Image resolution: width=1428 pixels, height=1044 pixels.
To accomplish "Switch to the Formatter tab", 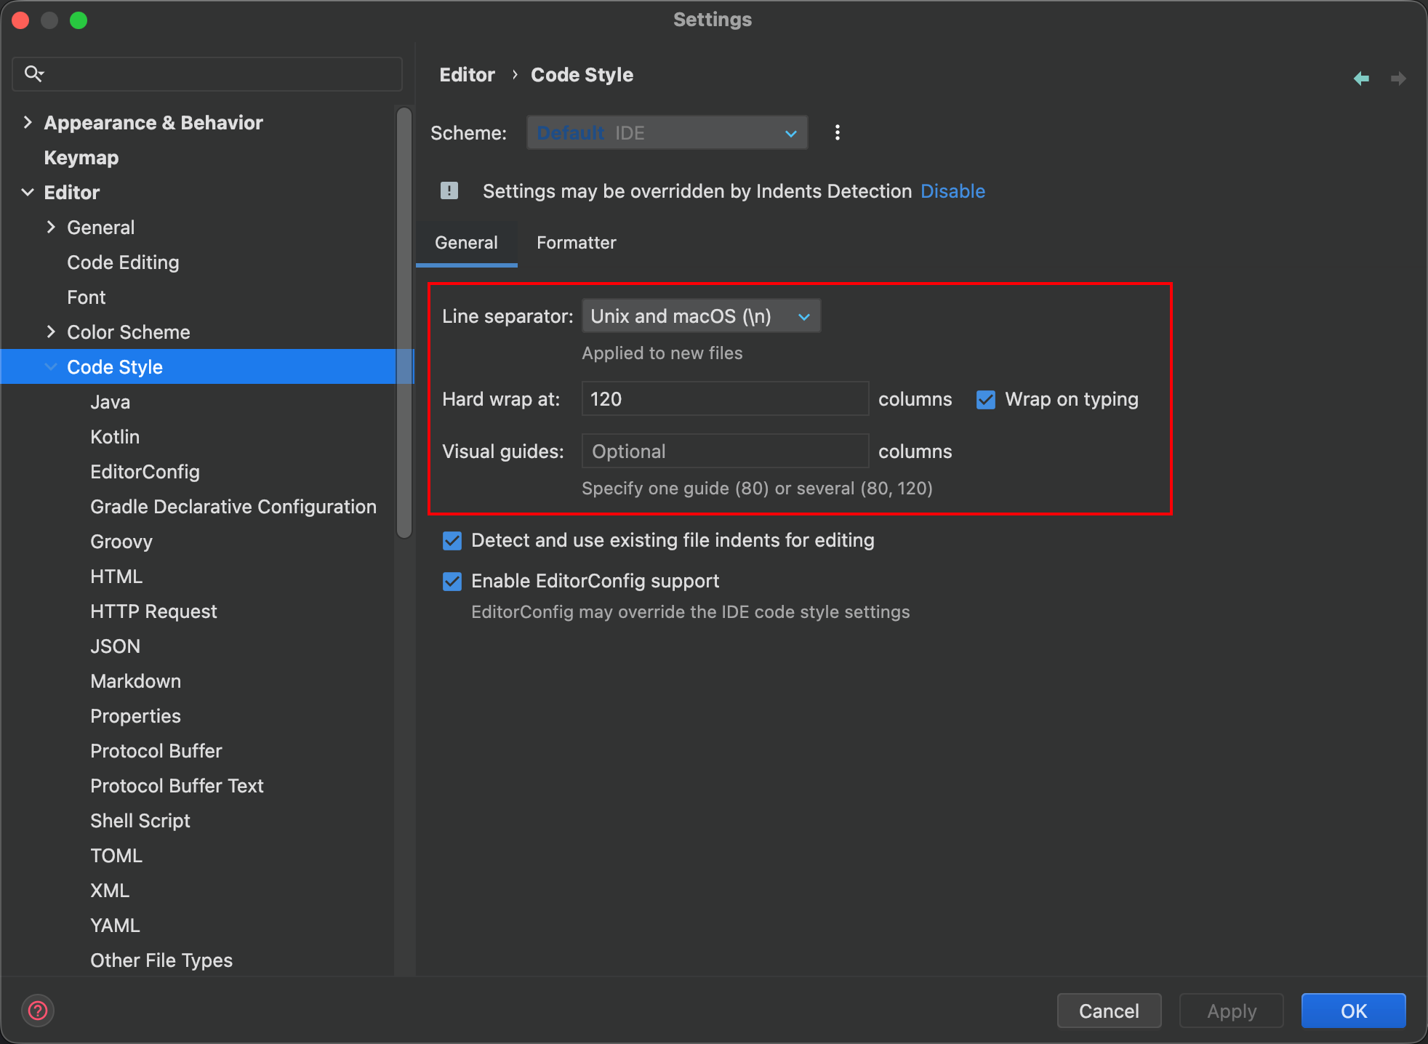I will coord(576,243).
